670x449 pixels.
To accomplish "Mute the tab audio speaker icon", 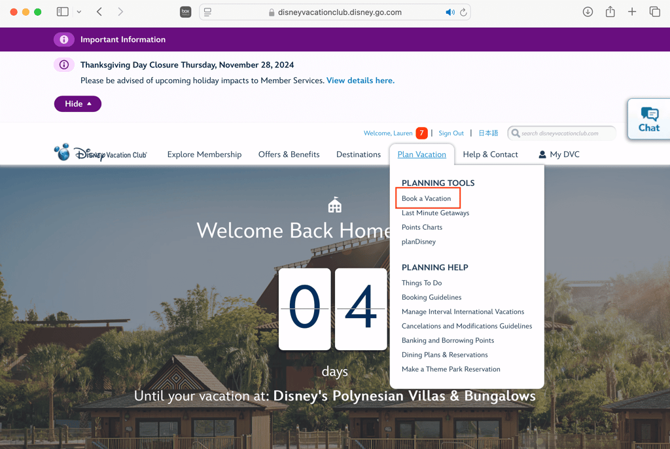I will 450,12.
